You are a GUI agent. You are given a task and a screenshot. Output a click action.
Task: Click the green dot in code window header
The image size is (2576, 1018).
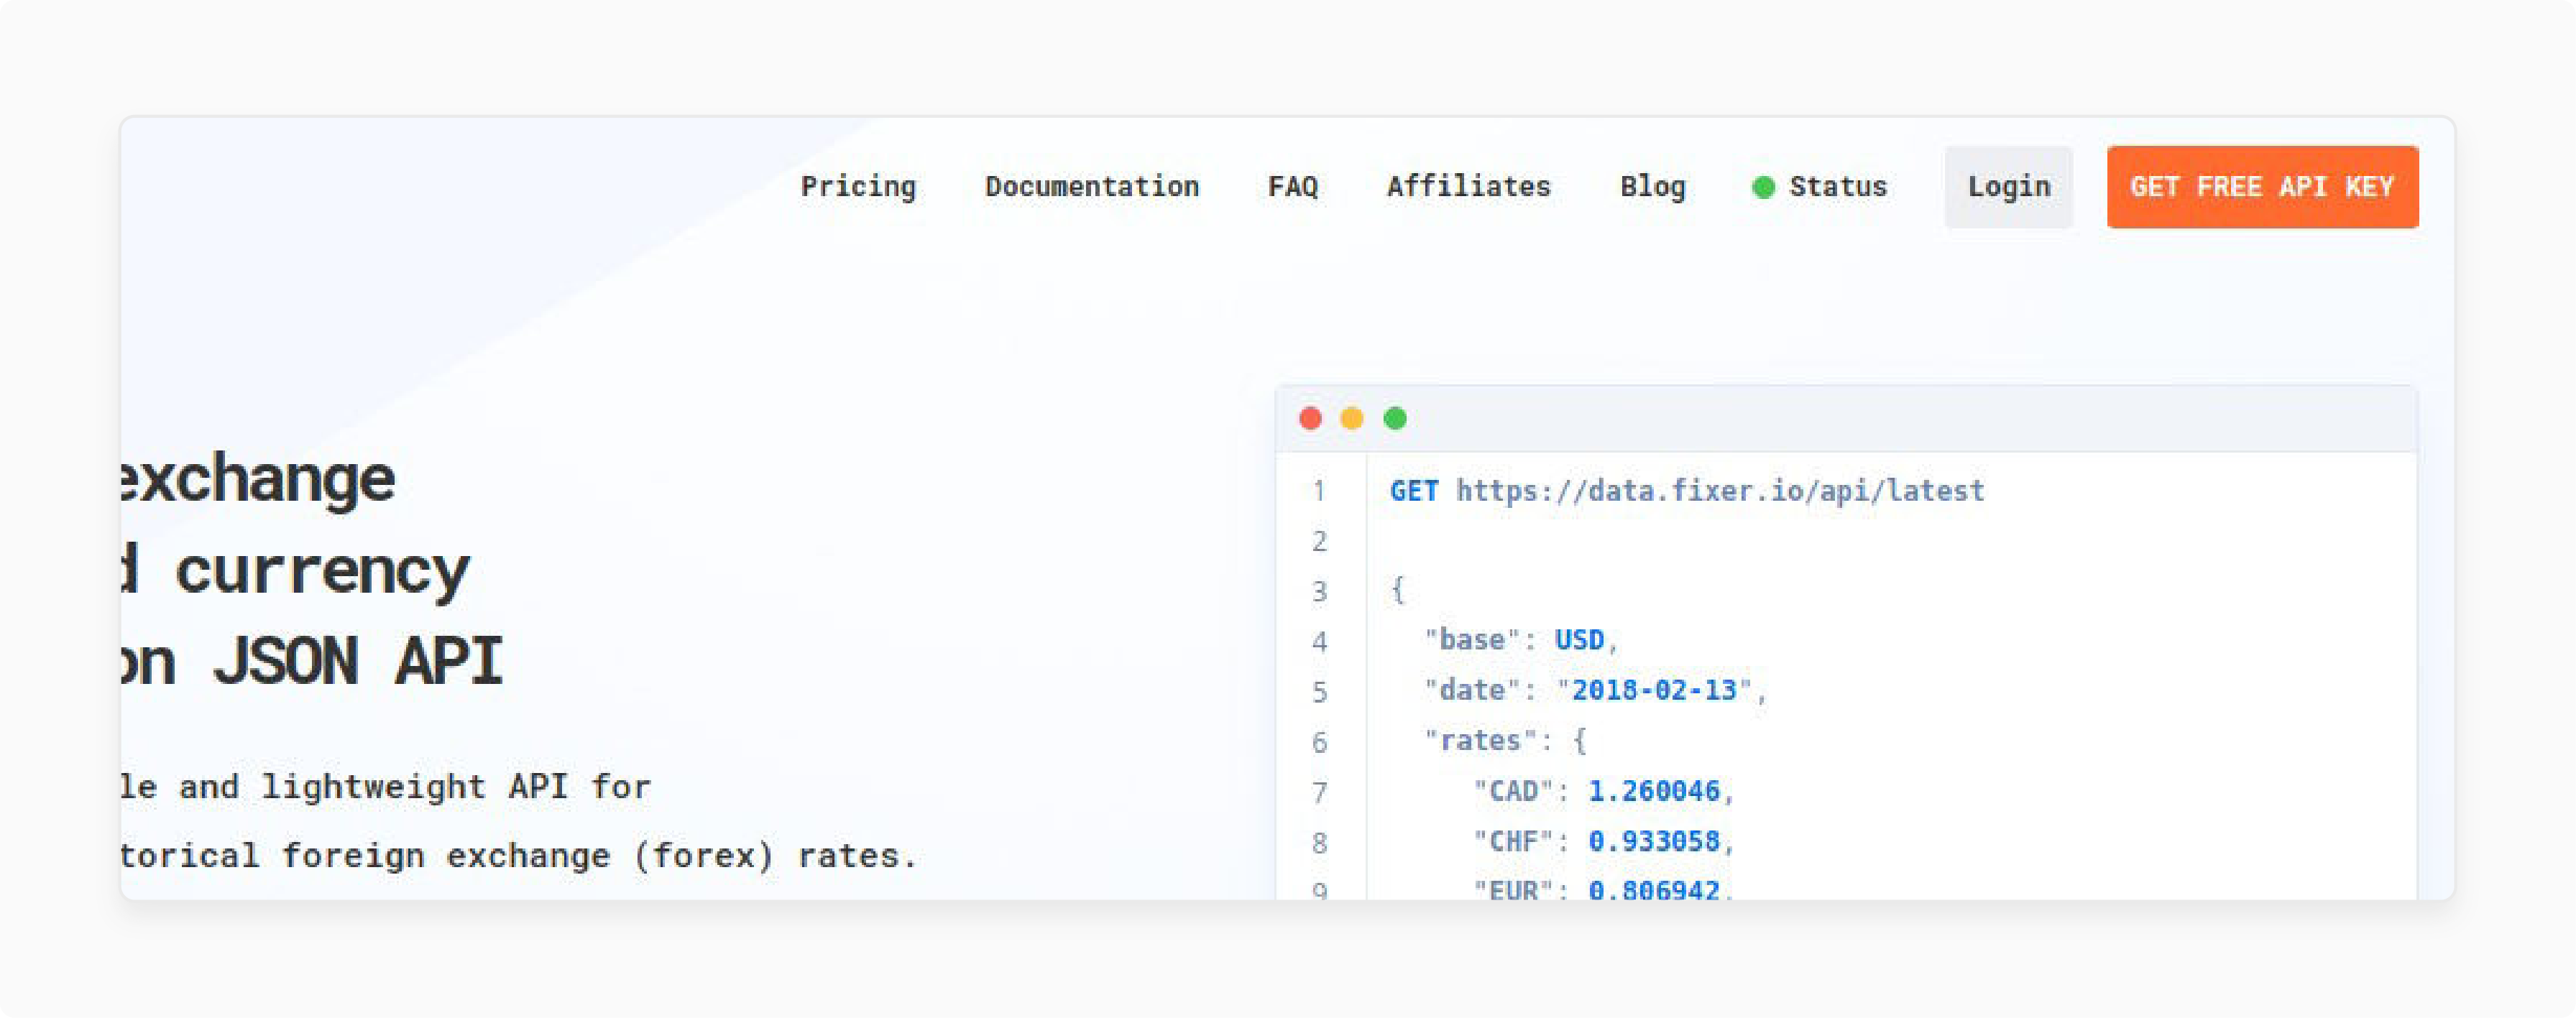[x=1395, y=418]
